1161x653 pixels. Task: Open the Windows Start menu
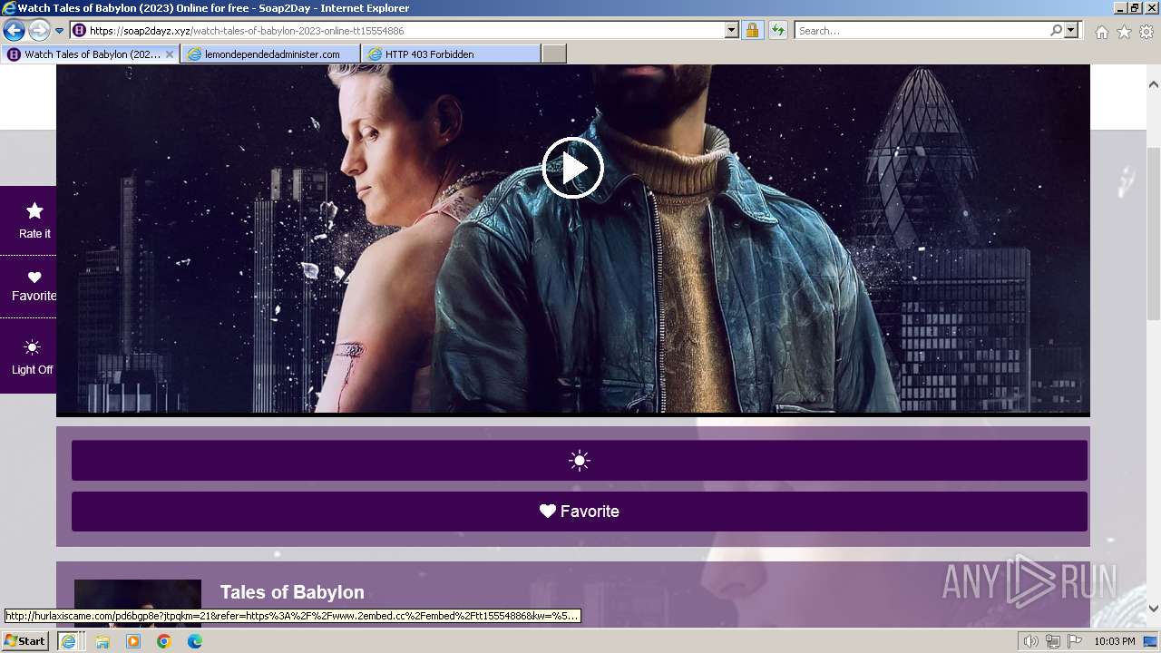pos(25,641)
